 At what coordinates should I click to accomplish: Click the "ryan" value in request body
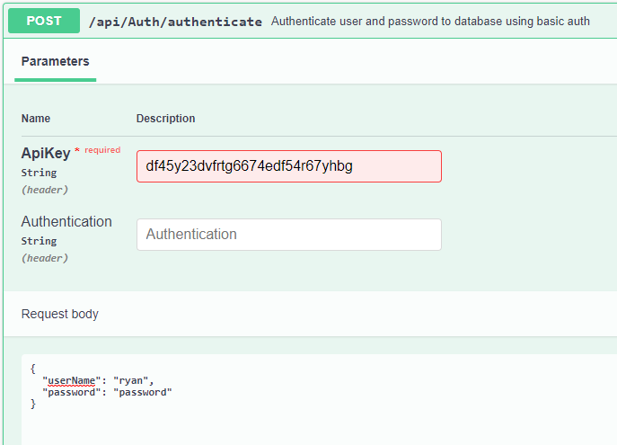click(130, 380)
